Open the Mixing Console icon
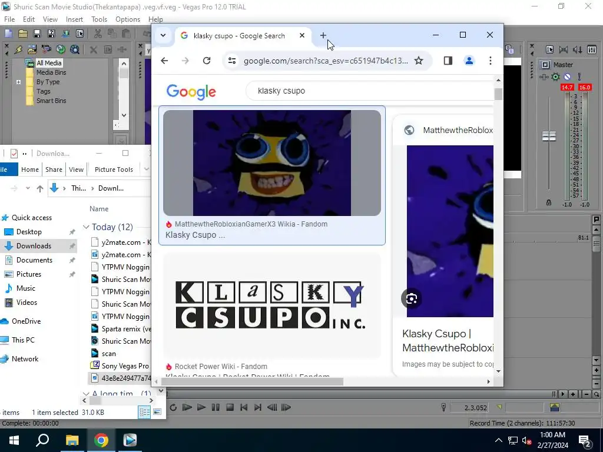The image size is (603, 452). (592, 49)
